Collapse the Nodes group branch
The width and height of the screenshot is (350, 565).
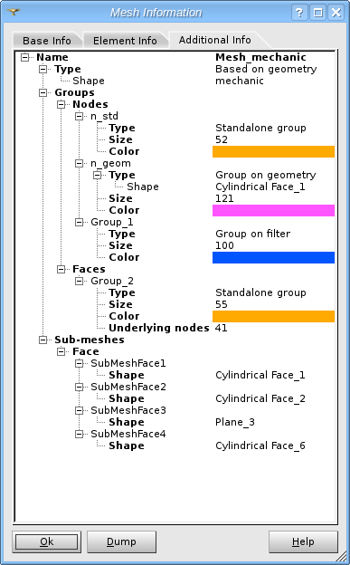[x=61, y=104]
